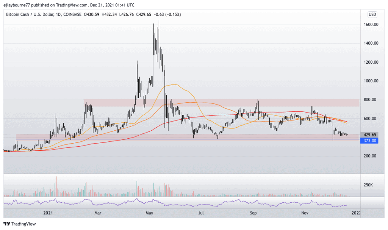The width and height of the screenshot is (388, 230).
Task: Click the Mar date axis label
Action: click(x=98, y=213)
